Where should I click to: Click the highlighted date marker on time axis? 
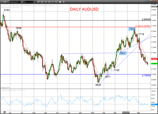126,113
